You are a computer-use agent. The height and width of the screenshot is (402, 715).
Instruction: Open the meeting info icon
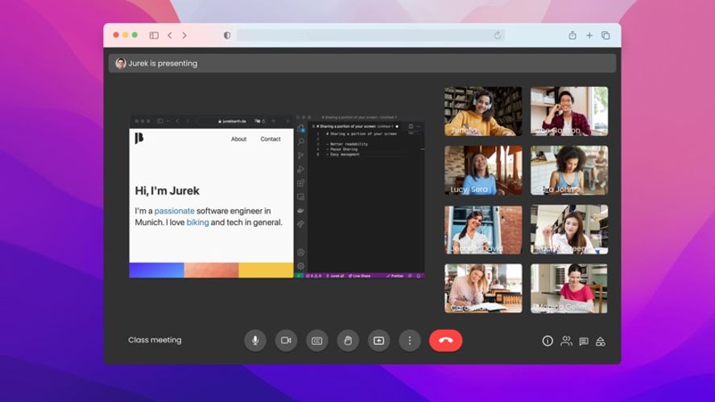pos(548,341)
